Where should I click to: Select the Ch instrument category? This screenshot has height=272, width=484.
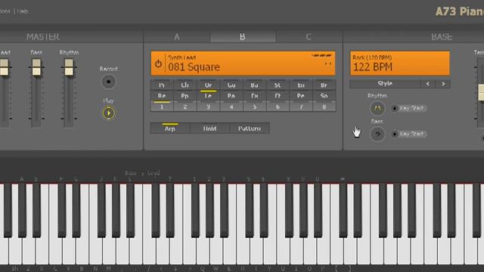(185, 85)
